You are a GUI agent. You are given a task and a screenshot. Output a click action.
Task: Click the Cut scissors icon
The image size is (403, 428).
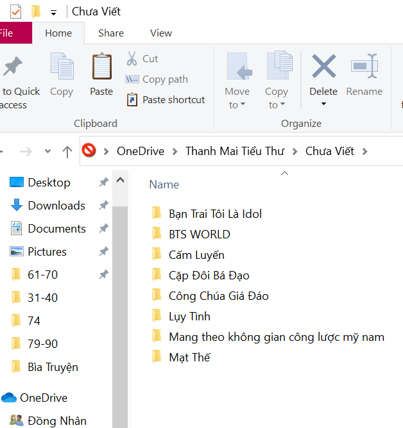[x=132, y=58]
